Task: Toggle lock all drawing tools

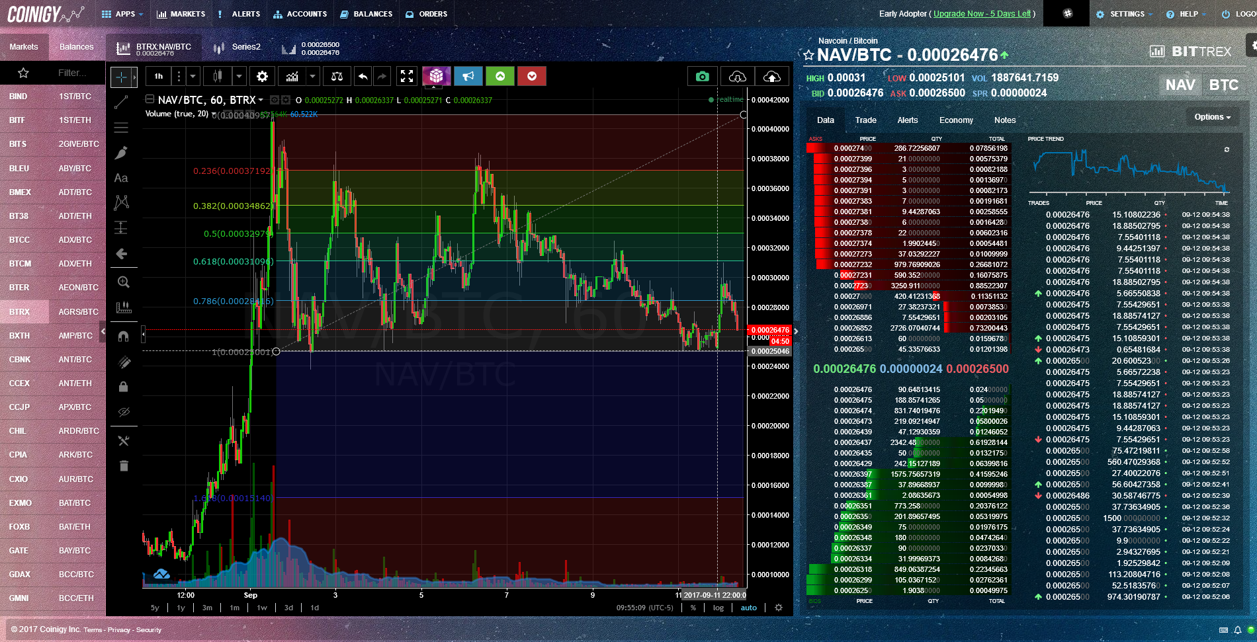Action: pos(123,386)
